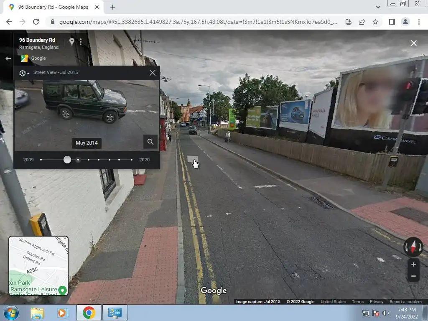This screenshot has width=428, height=321.
Task: Exit Street View with the back arrow
Action: pos(8,59)
